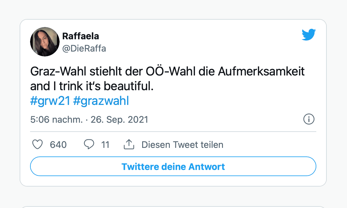The height and width of the screenshot is (208, 347).
Task: Follow the #grw21 hashtag
Action: click(x=50, y=101)
